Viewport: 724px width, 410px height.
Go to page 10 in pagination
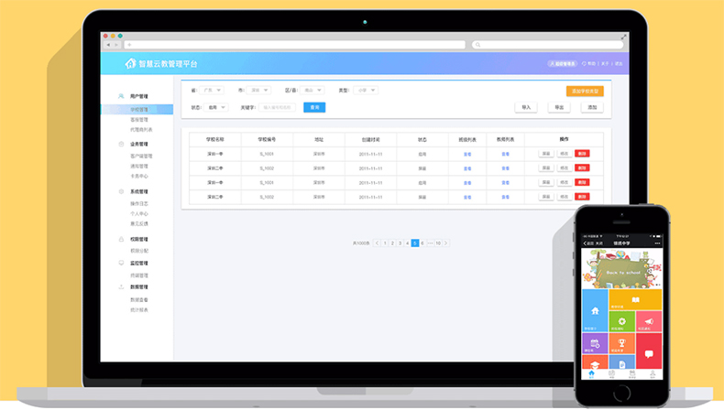[x=438, y=243]
